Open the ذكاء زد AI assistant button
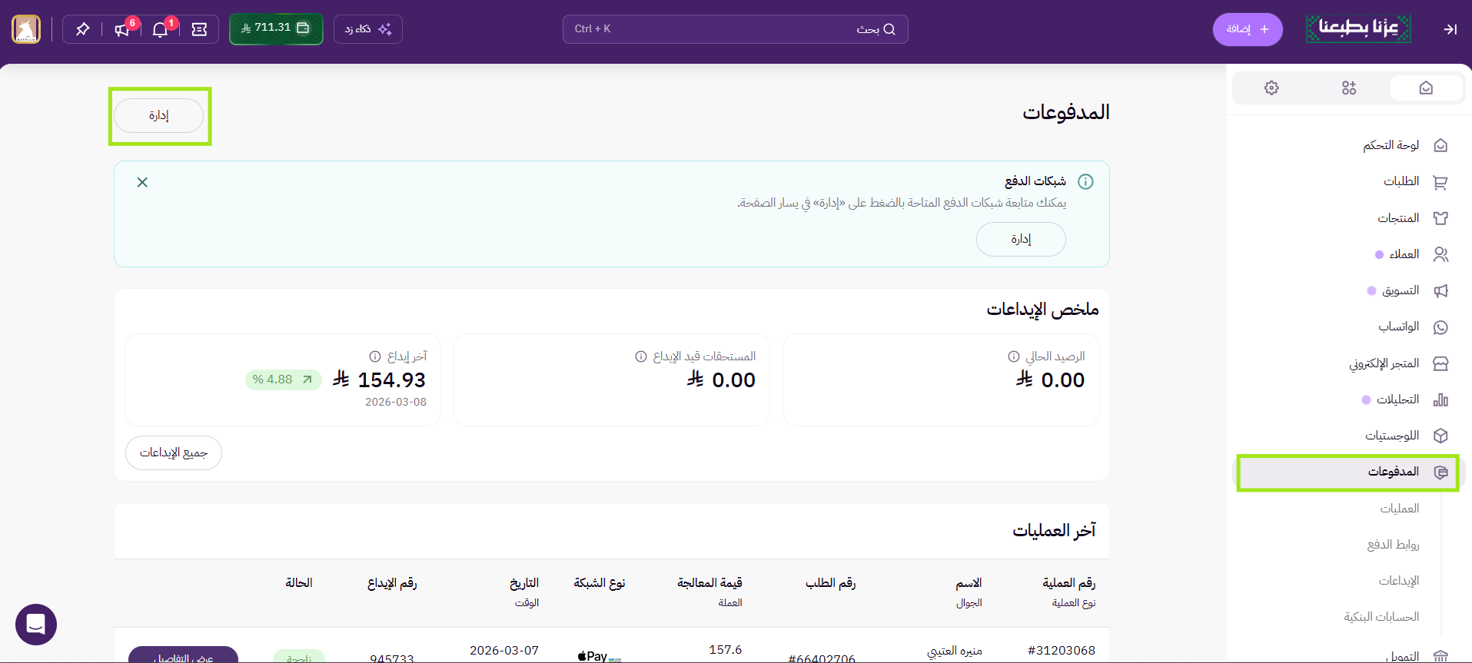Image resolution: width=1472 pixels, height=663 pixels. tap(368, 29)
